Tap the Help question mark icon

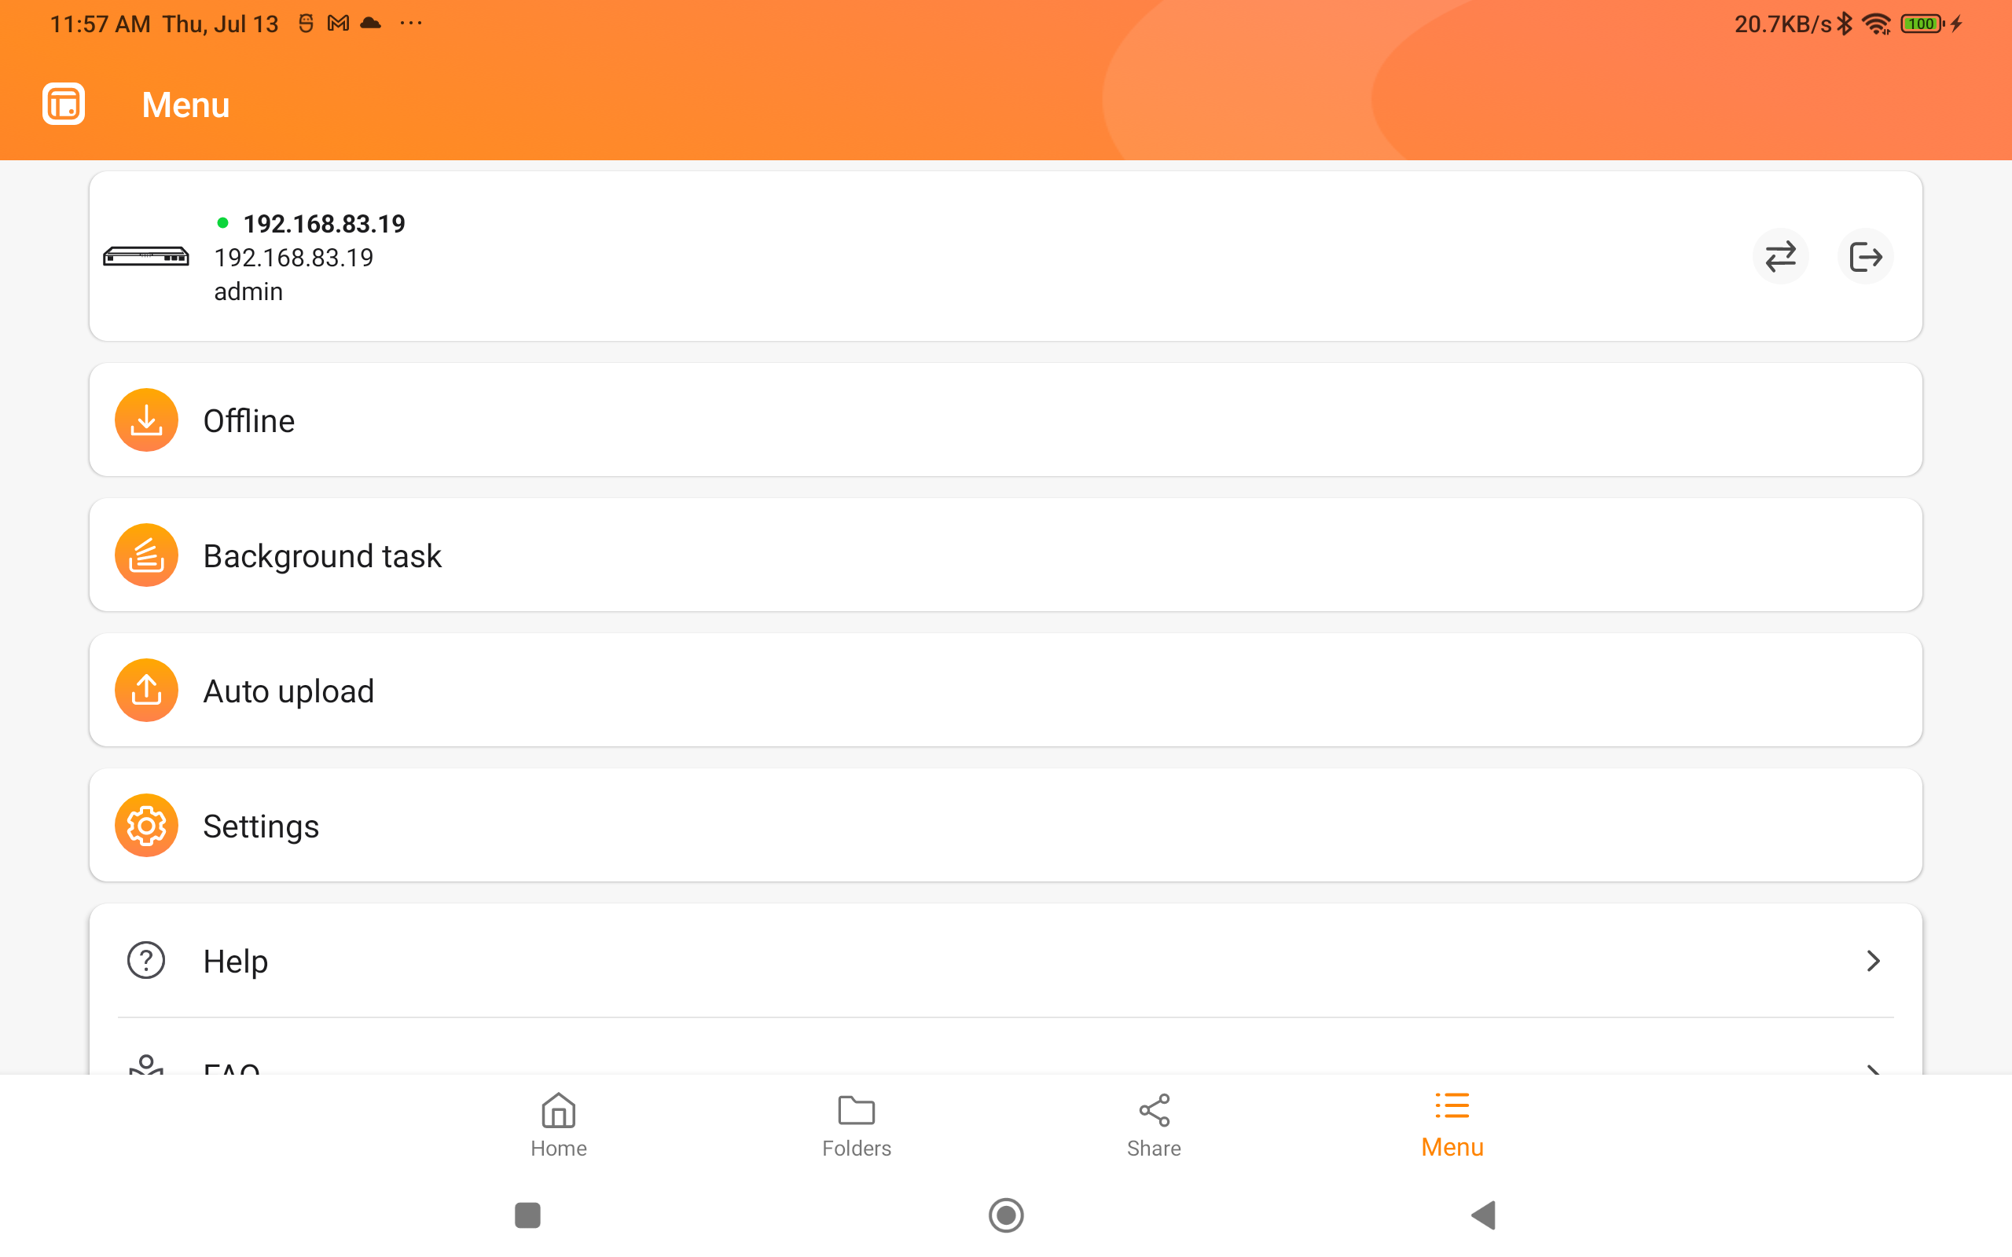tap(146, 960)
